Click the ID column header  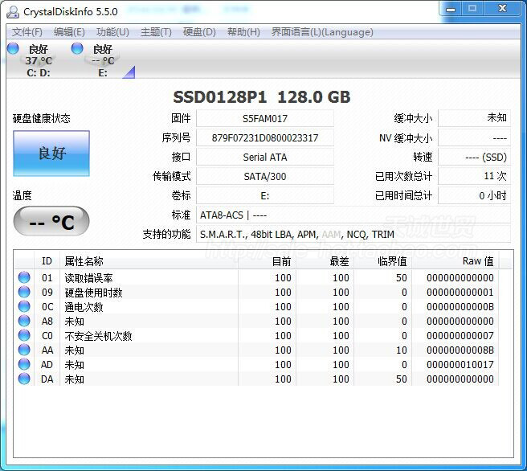47,261
